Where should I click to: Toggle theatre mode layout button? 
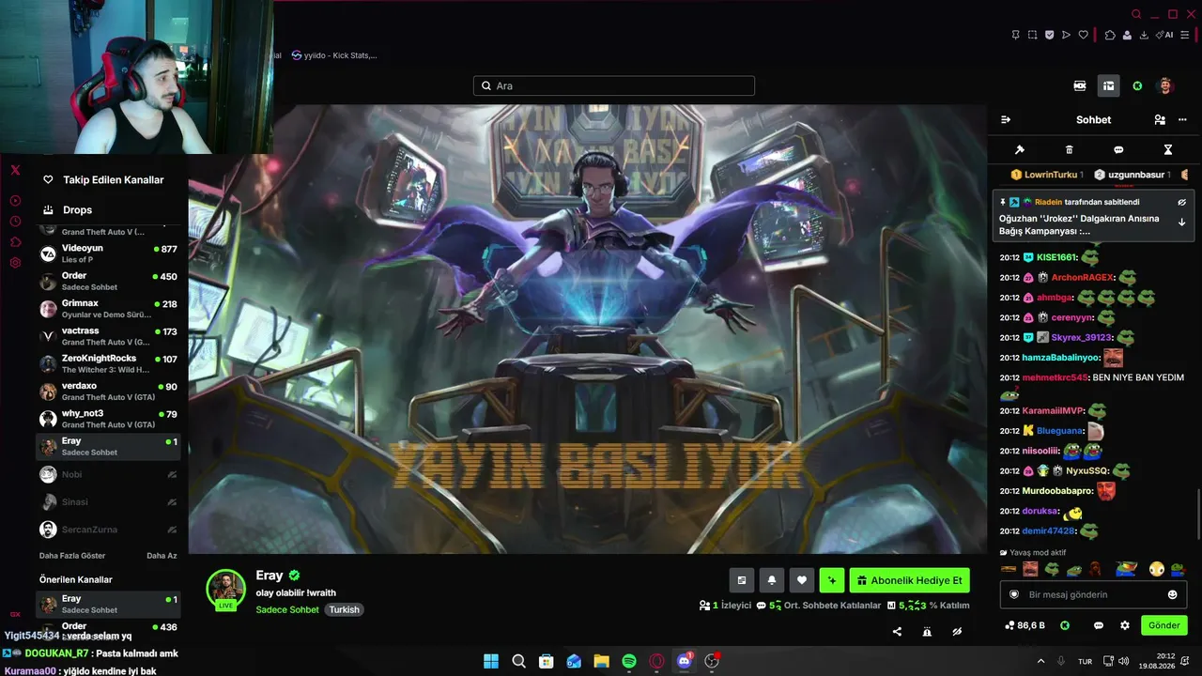(x=742, y=580)
